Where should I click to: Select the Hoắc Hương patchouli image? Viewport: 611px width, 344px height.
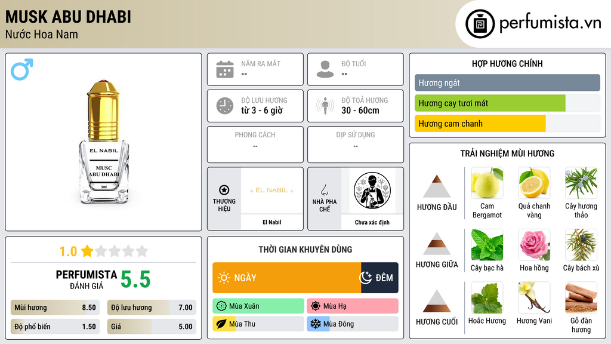[487, 297]
